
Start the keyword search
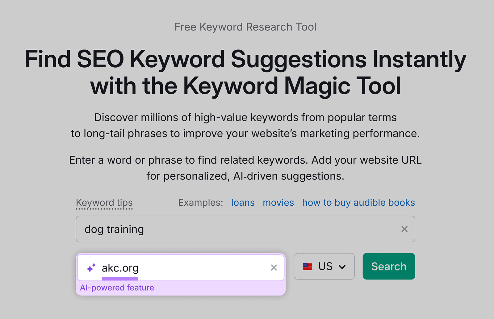pyautogui.click(x=388, y=266)
